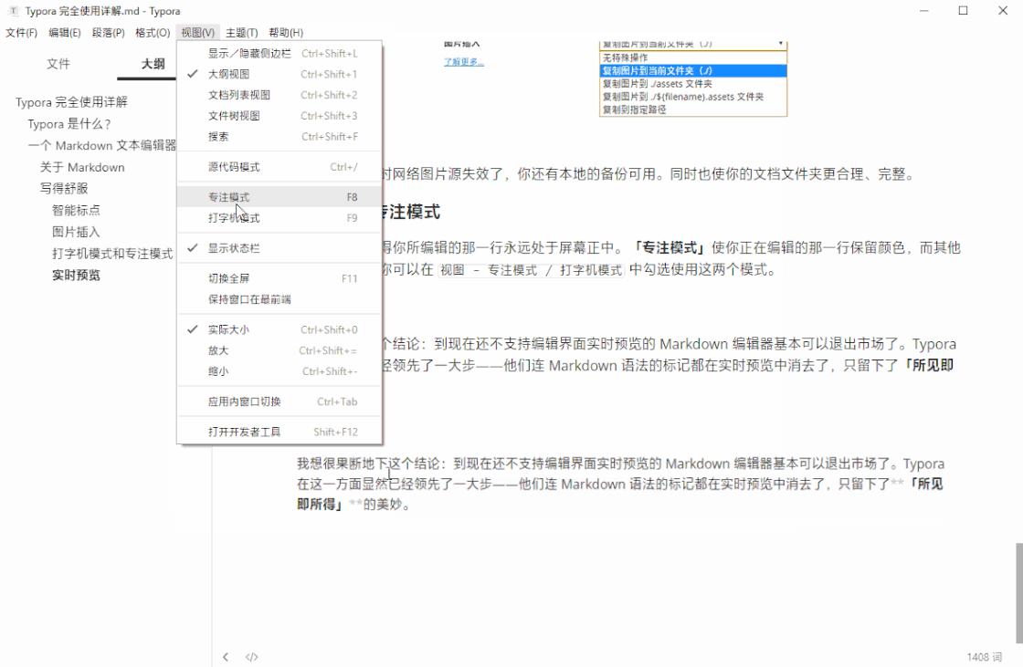
Task: Jump to outline heading 打字机模式和专注模式
Action: (112, 254)
